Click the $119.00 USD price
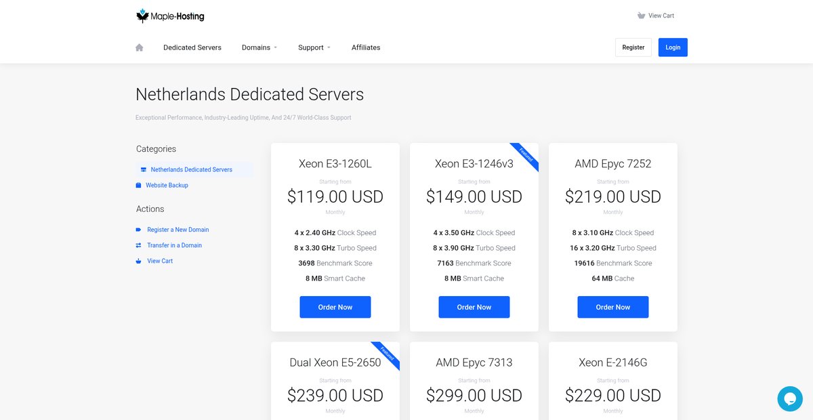The width and height of the screenshot is (813, 420). coord(335,197)
